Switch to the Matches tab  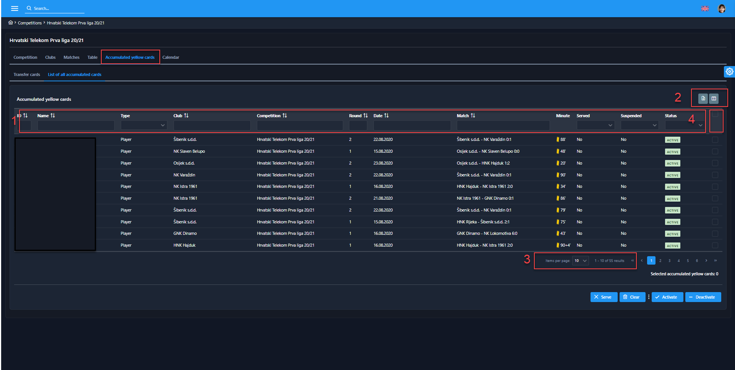(x=71, y=57)
